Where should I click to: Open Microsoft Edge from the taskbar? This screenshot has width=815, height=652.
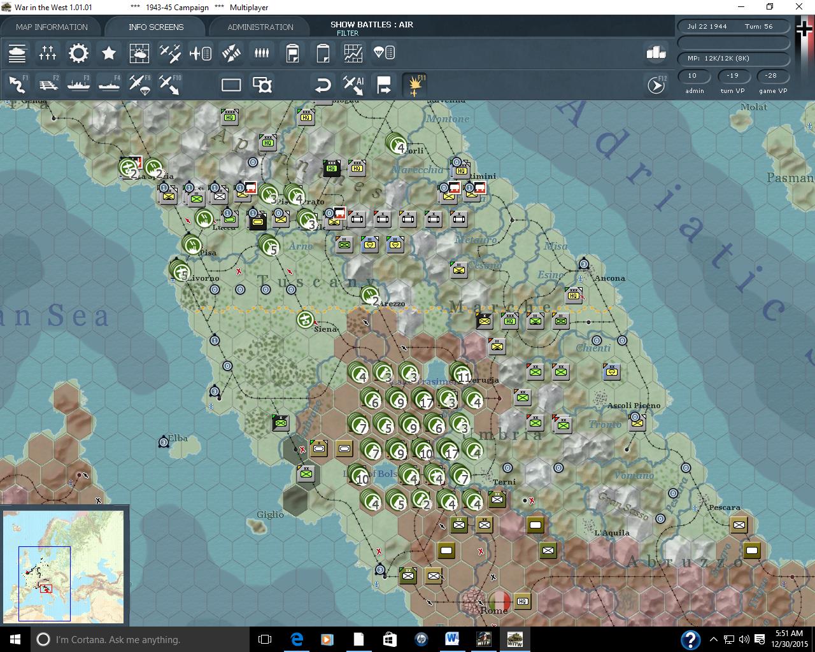click(x=297, y=639)
